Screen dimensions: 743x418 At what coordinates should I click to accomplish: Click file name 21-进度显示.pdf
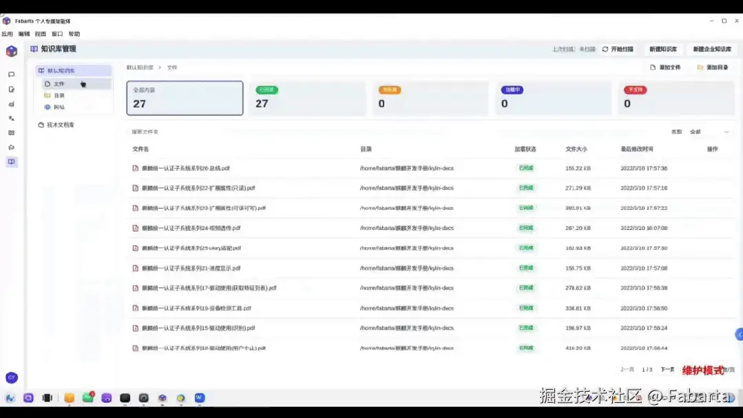191,269
